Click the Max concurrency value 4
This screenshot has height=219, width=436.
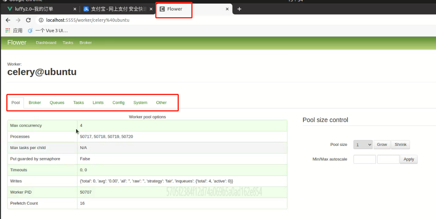pyautogui.click(x=81, y=125)
